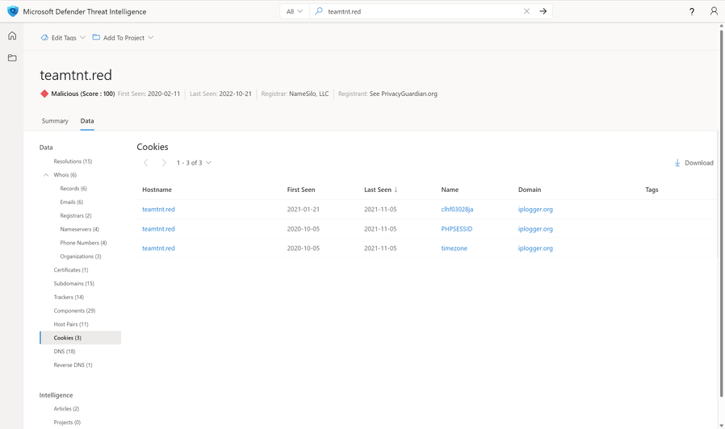The height and width of the screenshot is (429, 725).
Task: Open Reverse DNS (1) data set
Action: (x=73, y=364)
